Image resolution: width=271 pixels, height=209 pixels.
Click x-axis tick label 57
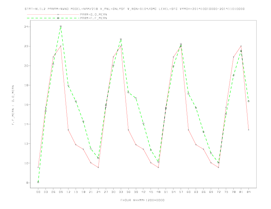tap(181, 192)
